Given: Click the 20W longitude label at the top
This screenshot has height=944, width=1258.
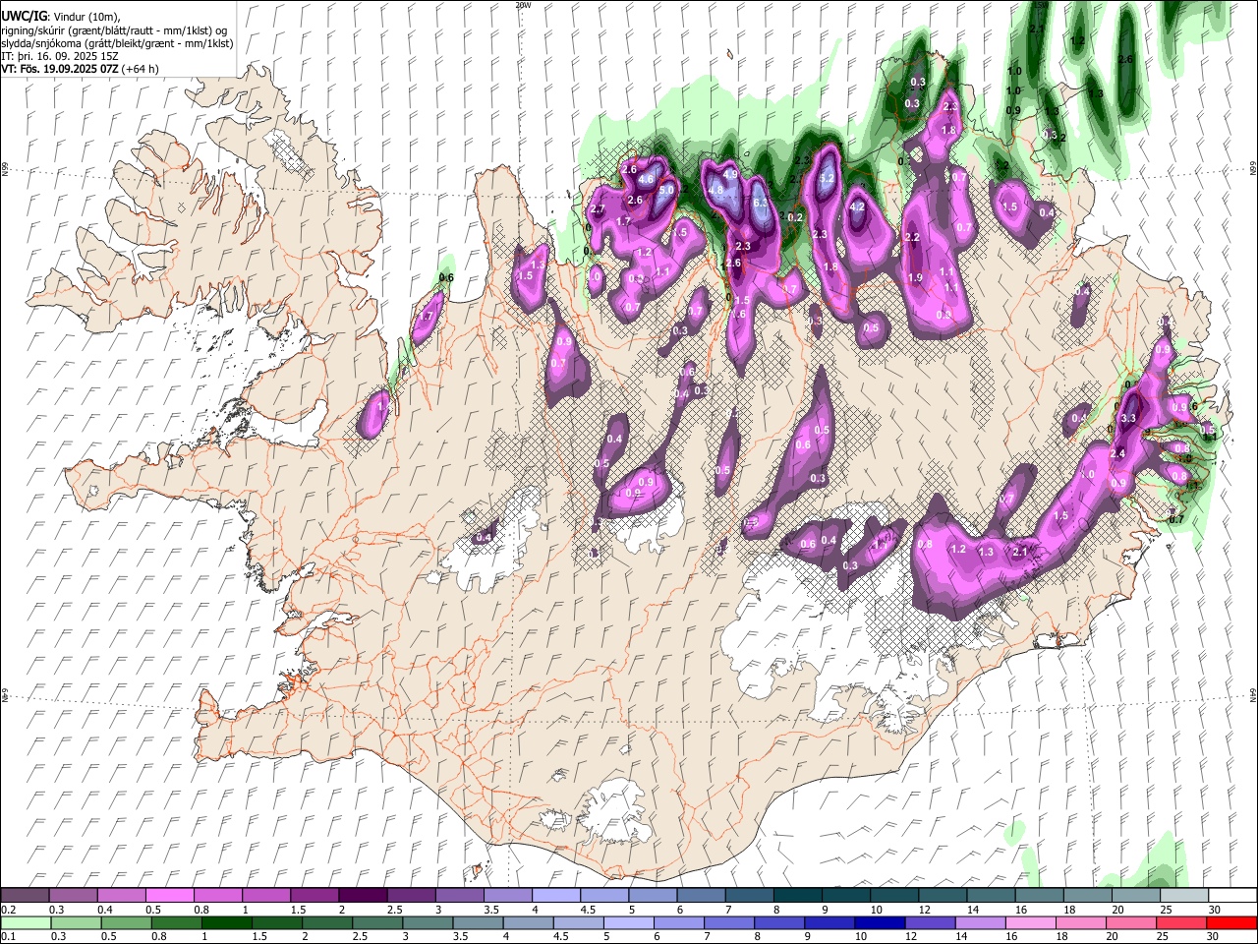Looking at the screenshot, I should coord(522,5).
